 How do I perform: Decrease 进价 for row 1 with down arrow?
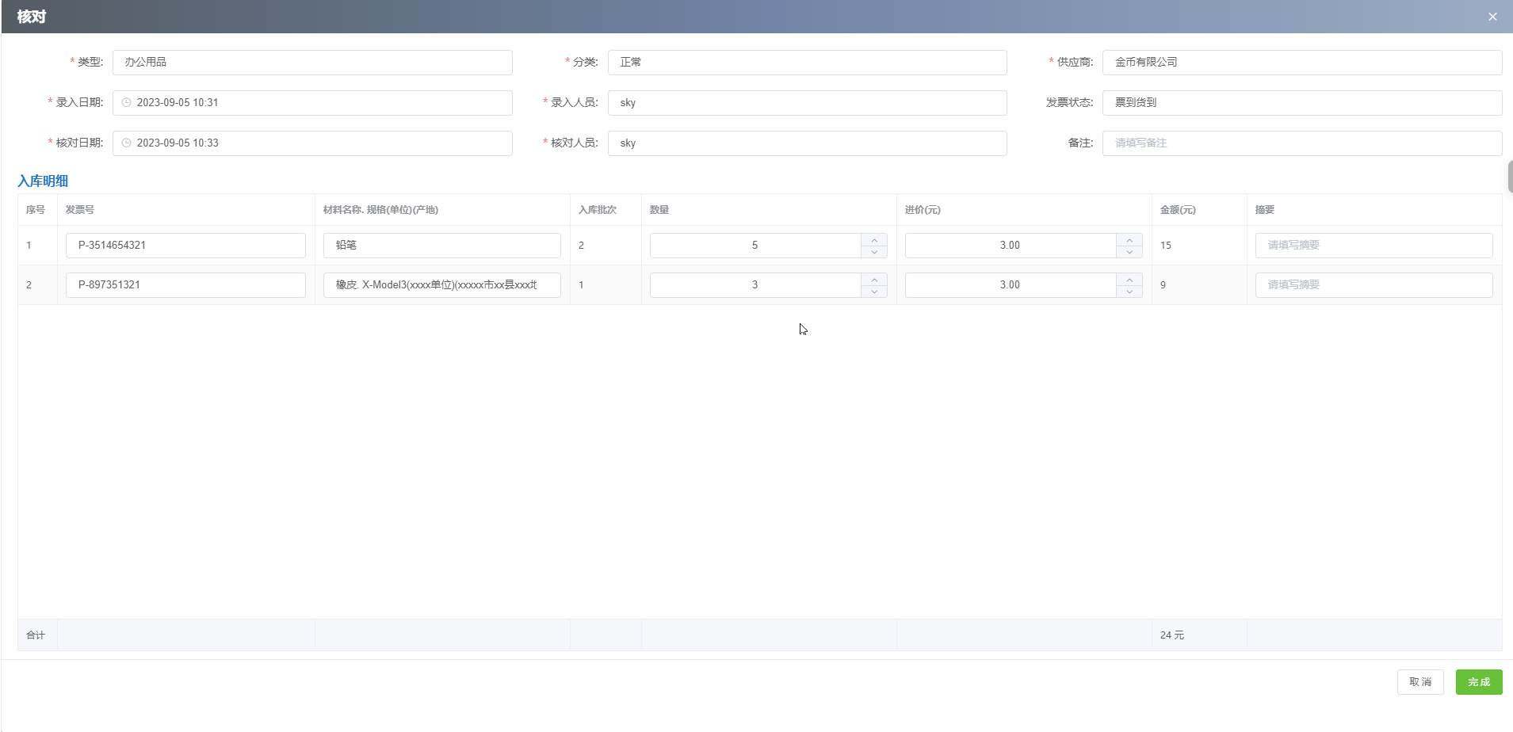coord(1129,252)
